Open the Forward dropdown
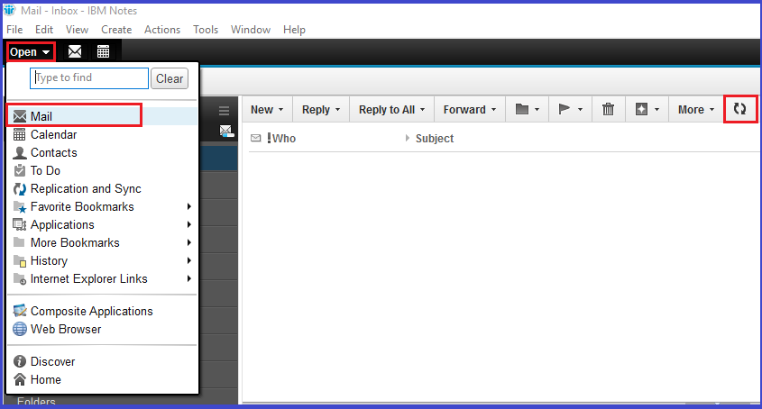The height and width of the screenshot is (409, 762). coord(470,109)
